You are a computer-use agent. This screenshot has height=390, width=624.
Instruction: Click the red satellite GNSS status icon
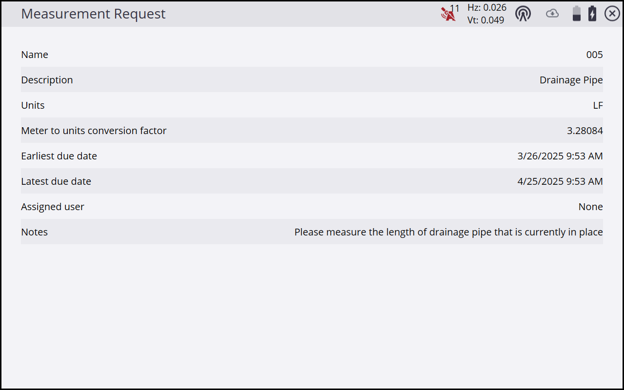coord(448,15)
